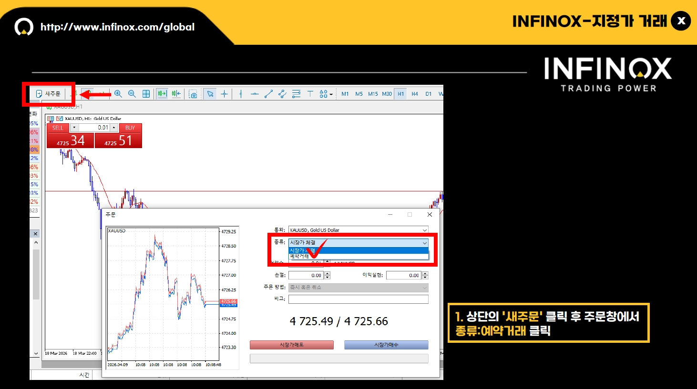
Task: Switch chart to M30 timeframe
Action: click(x=387, y=94)
